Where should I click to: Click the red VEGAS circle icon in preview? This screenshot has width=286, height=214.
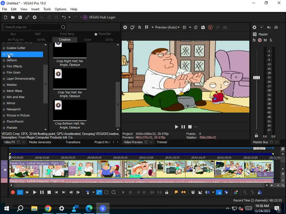(210, 27)
